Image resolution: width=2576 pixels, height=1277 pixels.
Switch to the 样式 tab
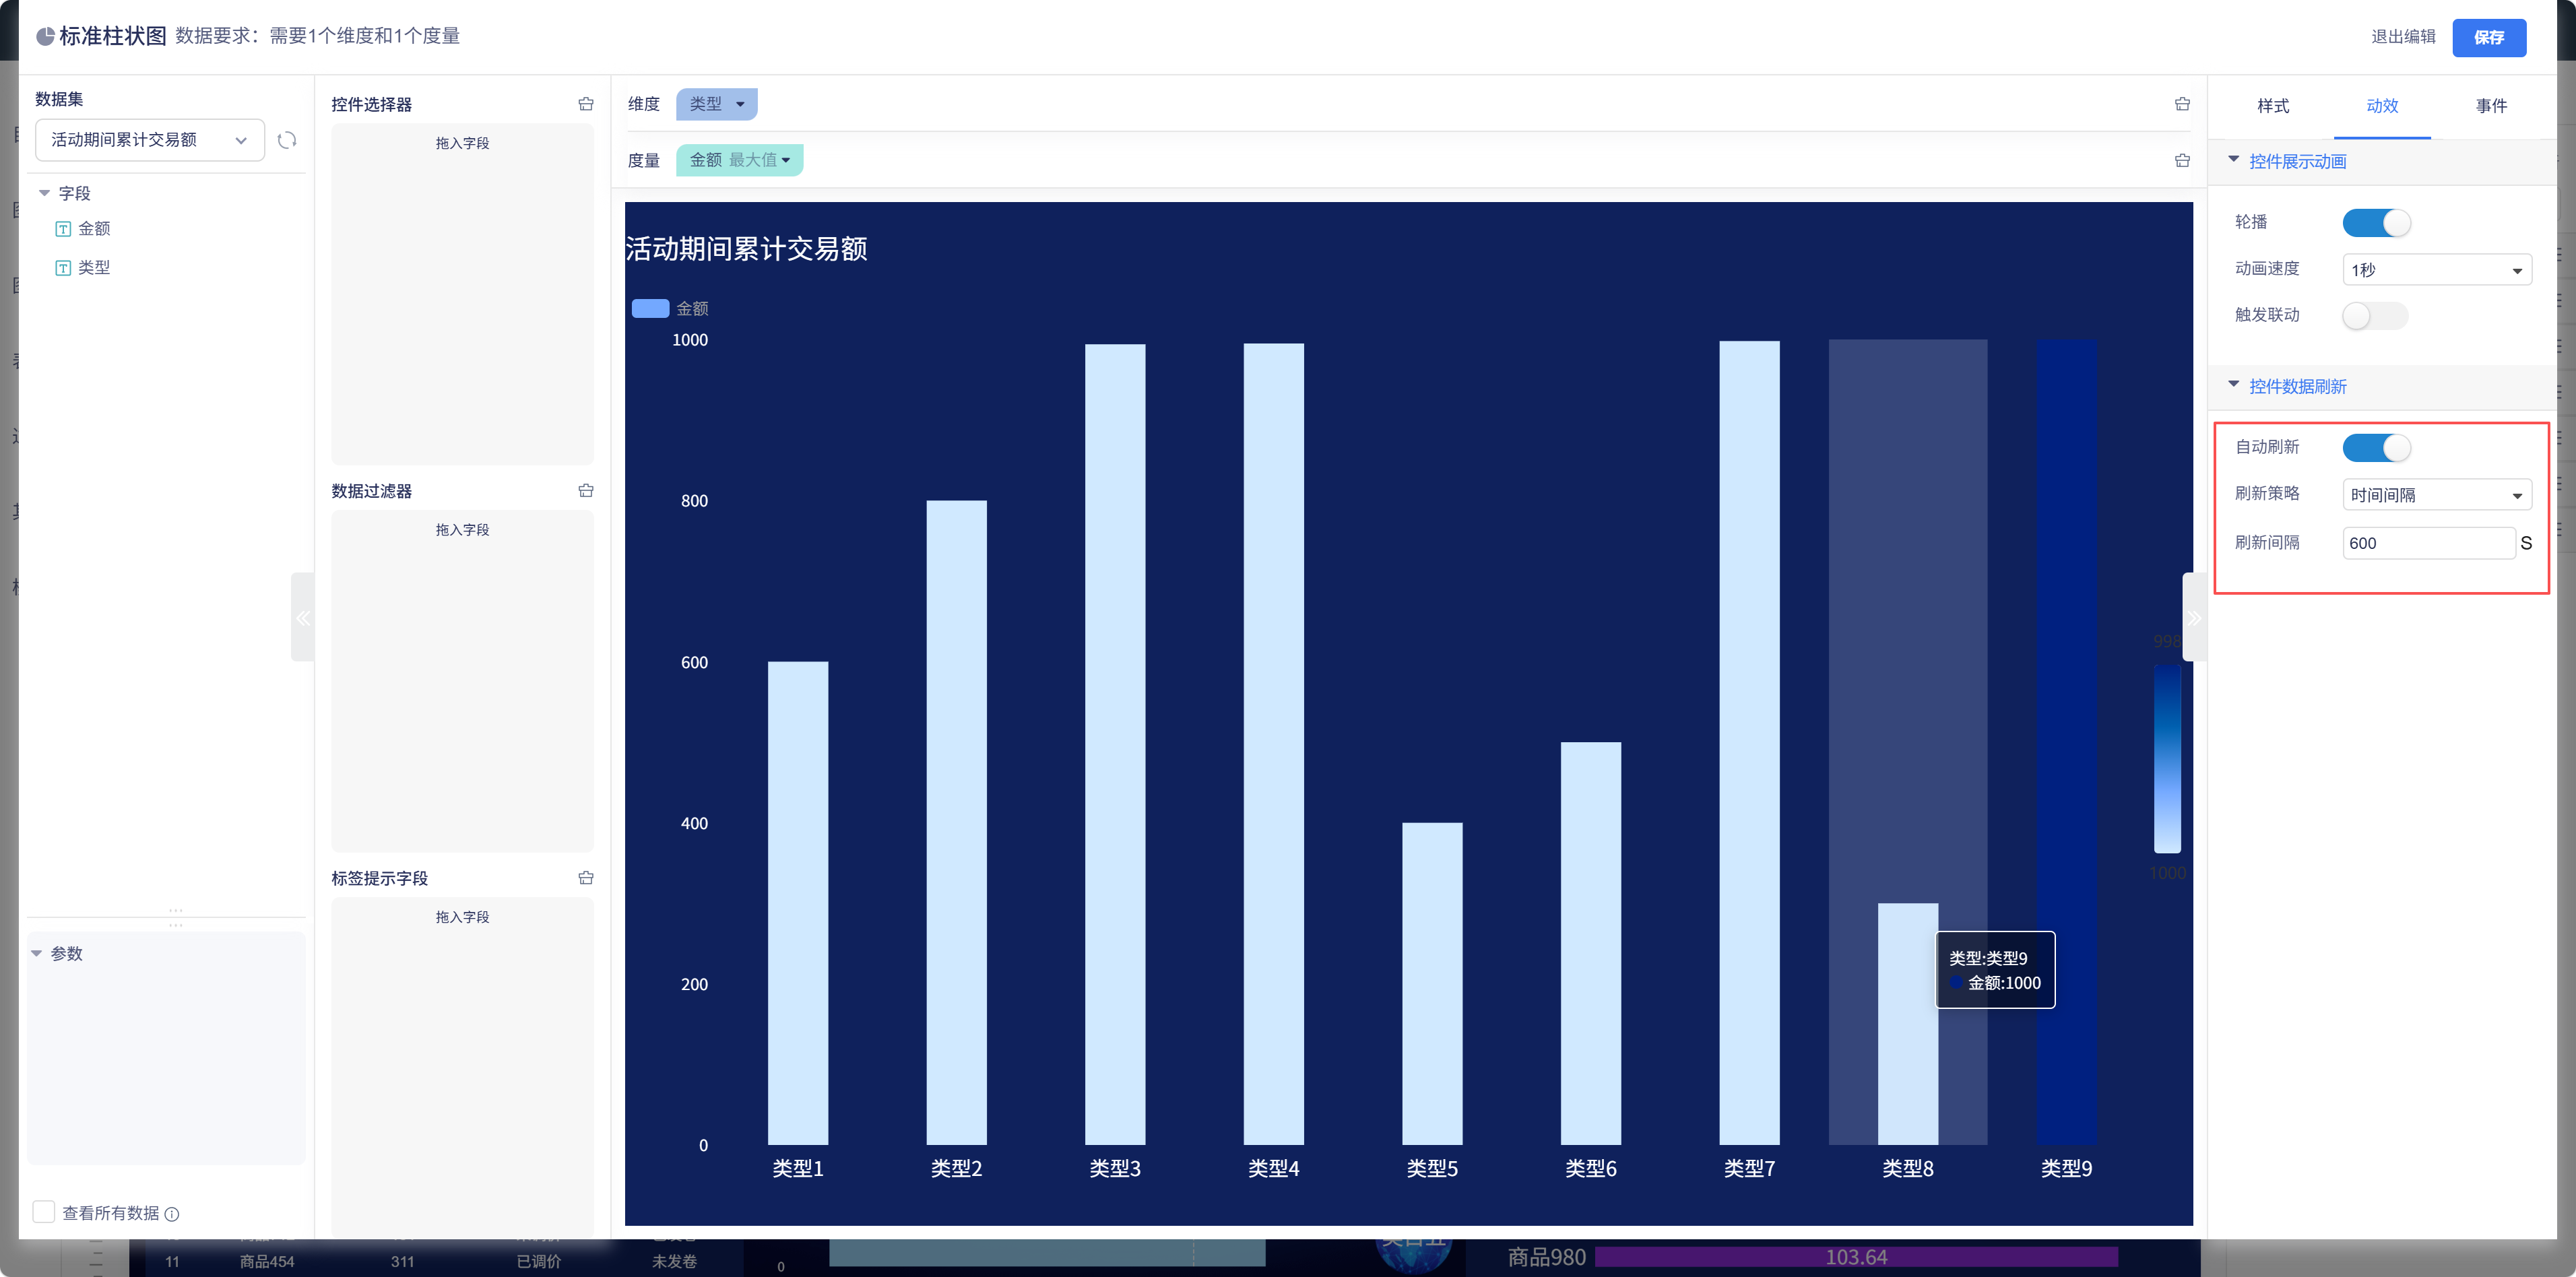coord(2273,106)
